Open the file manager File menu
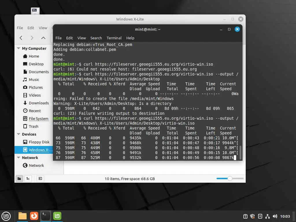 (x=20, y=28)
